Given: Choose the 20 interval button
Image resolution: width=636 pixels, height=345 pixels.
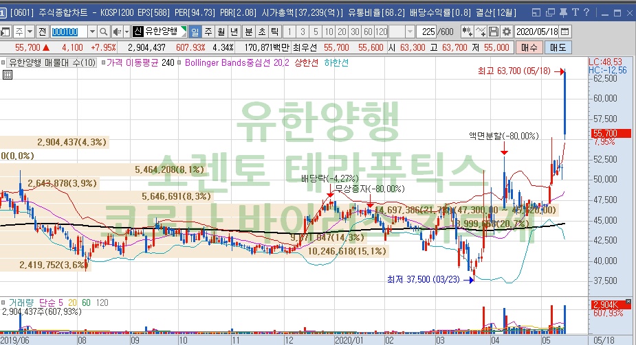Looking at the screenshot, I should pos(342,32).
